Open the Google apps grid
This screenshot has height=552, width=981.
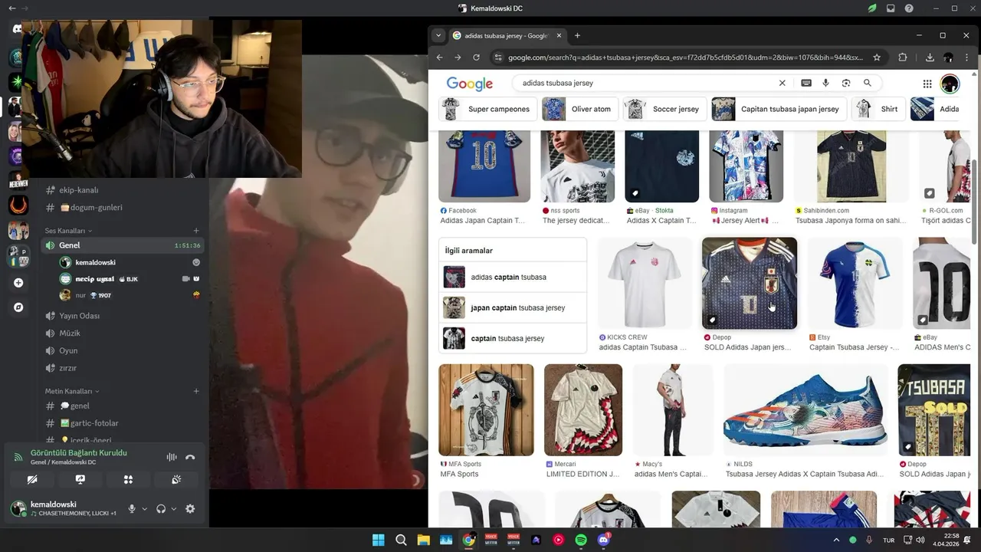(x=927, y=84)
